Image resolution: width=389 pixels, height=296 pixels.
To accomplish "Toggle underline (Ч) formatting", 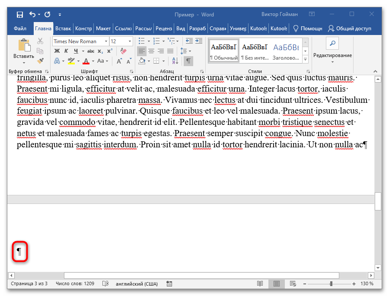I will (x=76, y=51).
